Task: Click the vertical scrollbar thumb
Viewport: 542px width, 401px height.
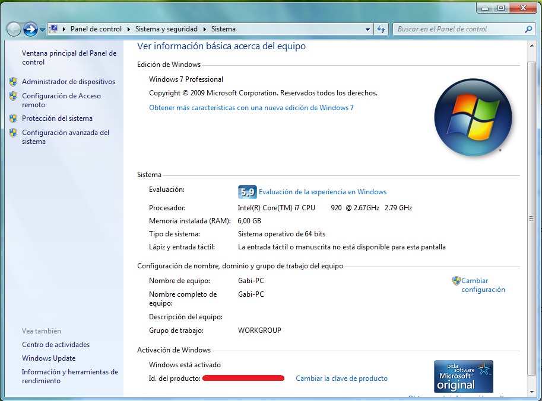Action: pyautogui.click(x=532, y=218)
